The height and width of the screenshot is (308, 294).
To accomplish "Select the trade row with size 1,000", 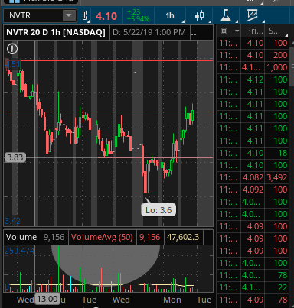I will [253, 67].
